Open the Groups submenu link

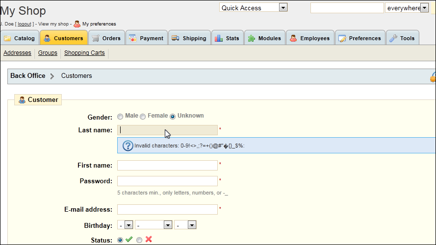pyautogui.click(x=48, y=53)
